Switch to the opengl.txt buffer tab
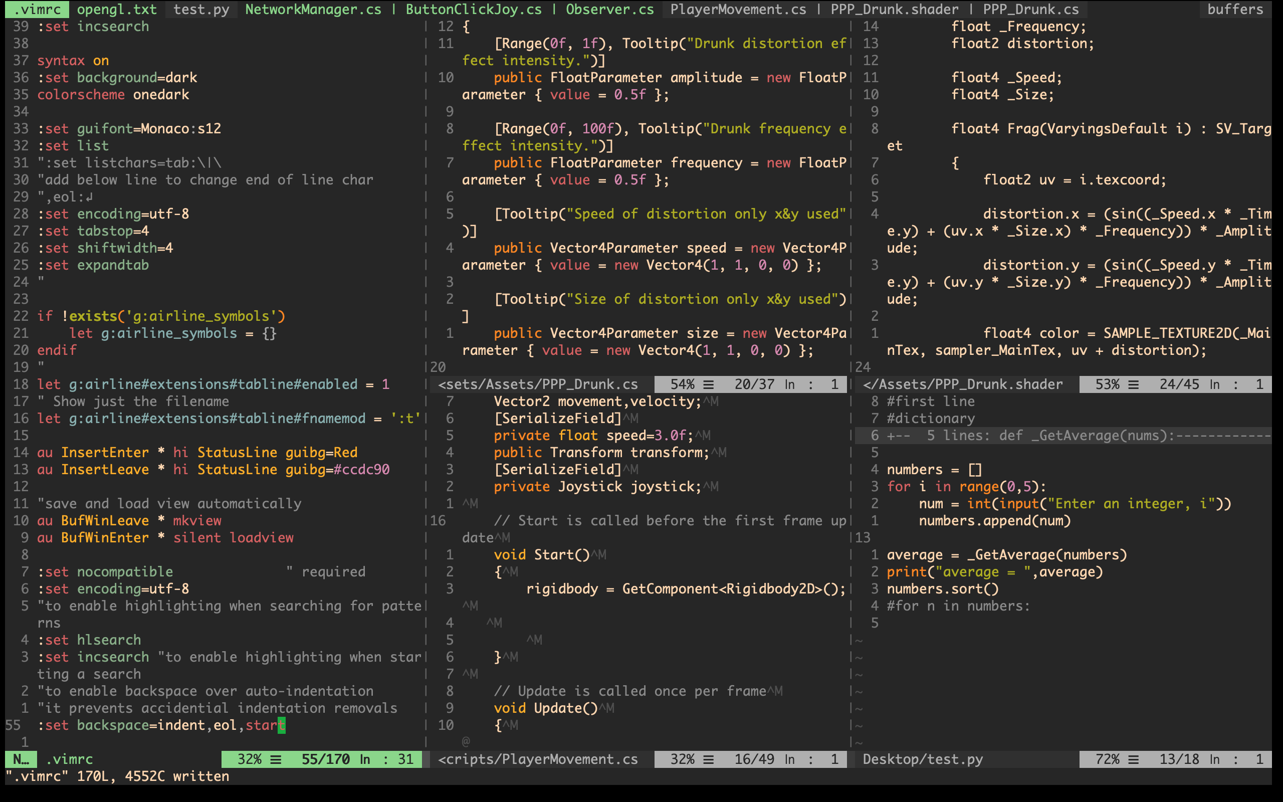The width and height of the screenshot is (1283, 802). pyautogui.click(x=117, y=9)
